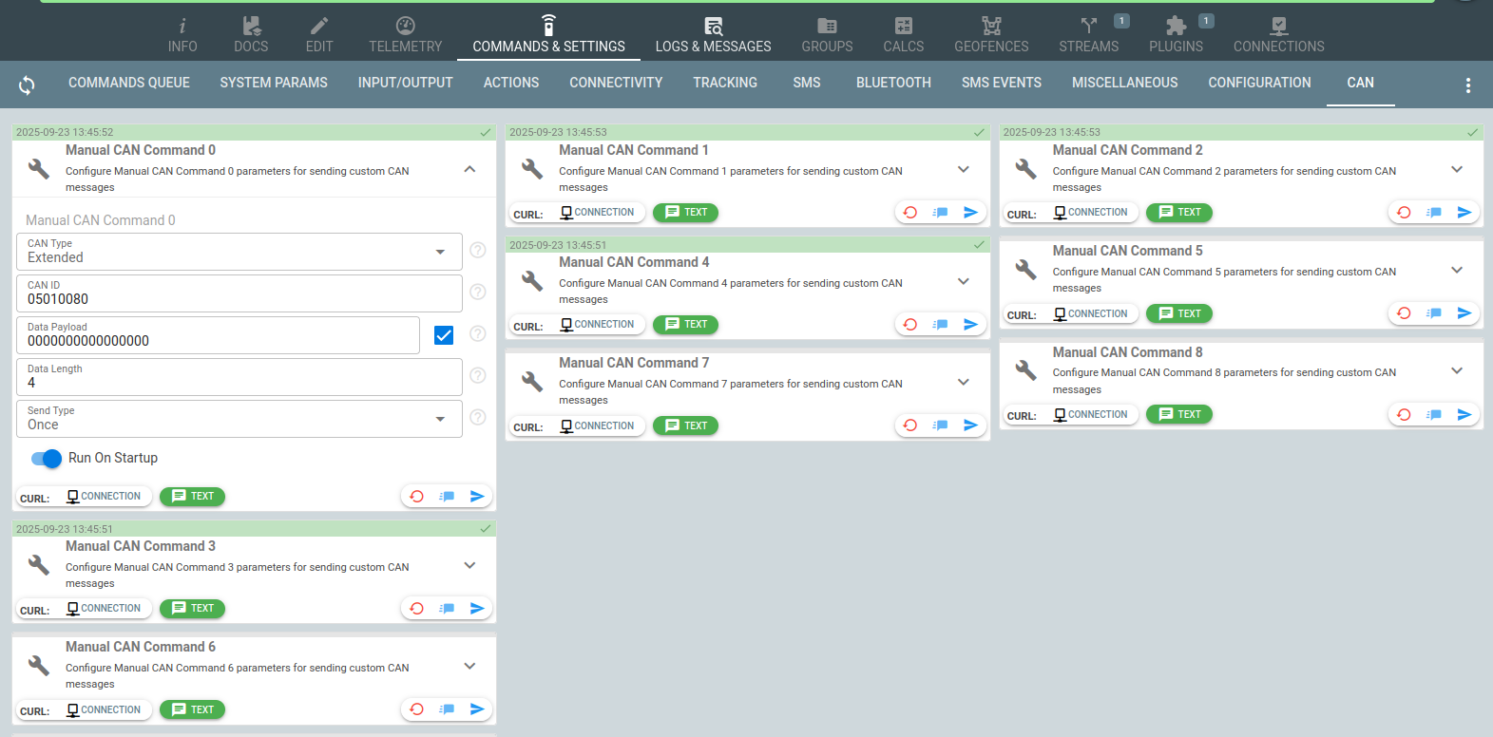
Task: Expand the Manual CAN Command 2 panel
Action: coord(1456,169)
